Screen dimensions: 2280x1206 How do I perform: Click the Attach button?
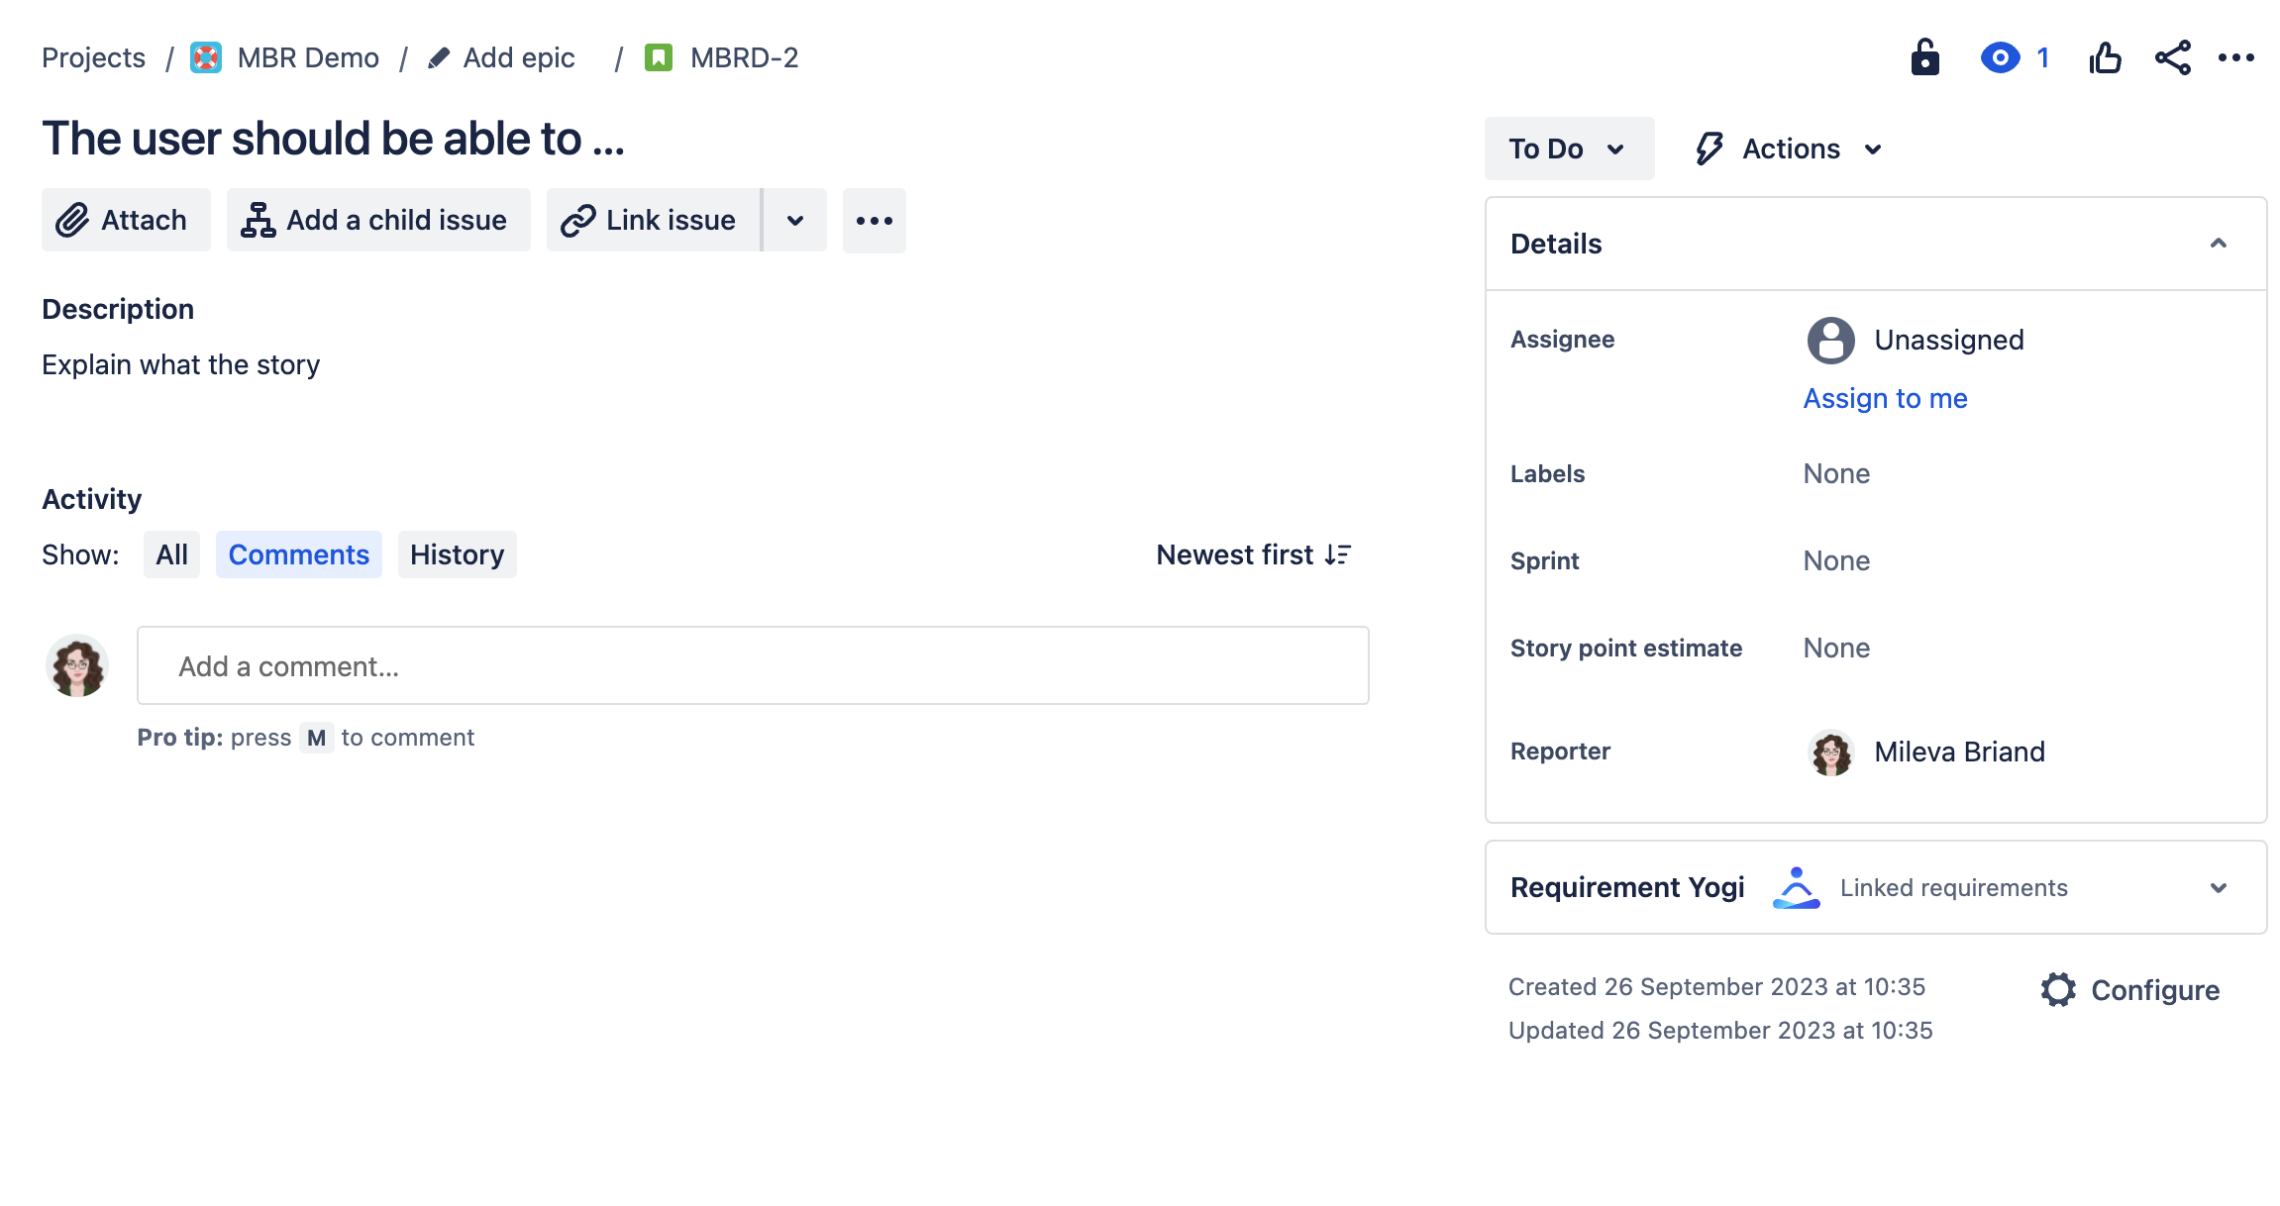(x=125, y=220)
